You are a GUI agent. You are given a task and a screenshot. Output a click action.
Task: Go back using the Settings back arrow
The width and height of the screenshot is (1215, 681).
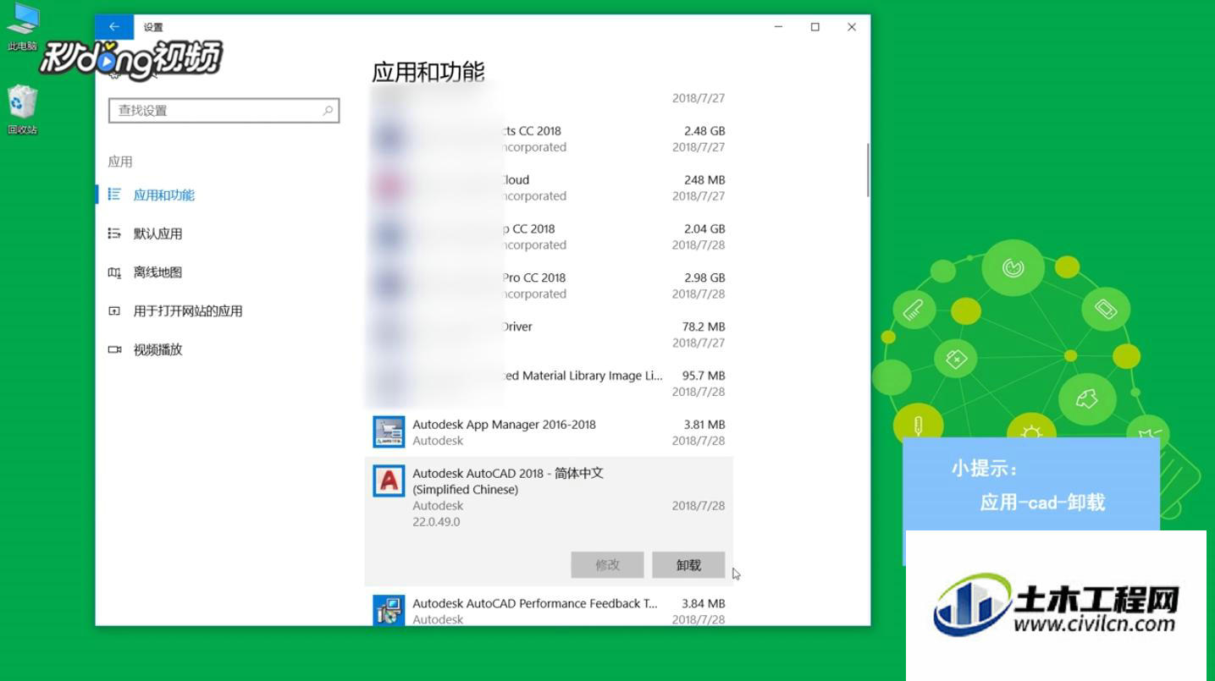point(114,27)
